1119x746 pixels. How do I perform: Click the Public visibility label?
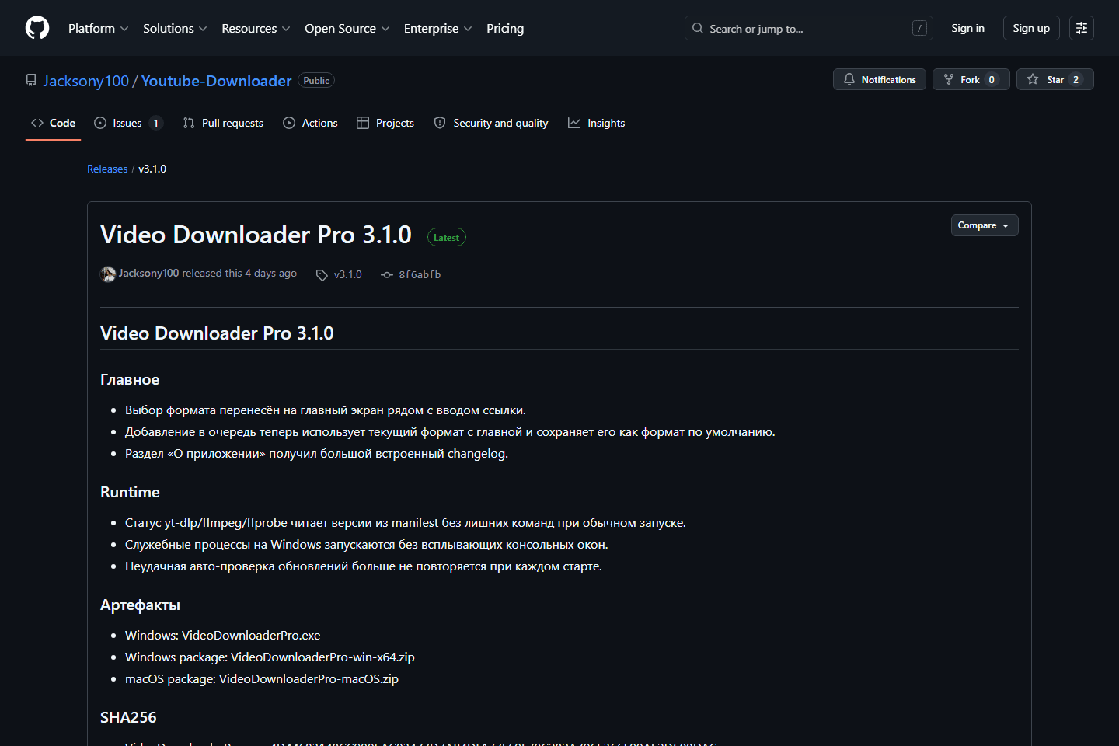click(316, 81)
